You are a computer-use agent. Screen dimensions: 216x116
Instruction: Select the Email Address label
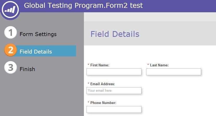(x=103, y=84)
